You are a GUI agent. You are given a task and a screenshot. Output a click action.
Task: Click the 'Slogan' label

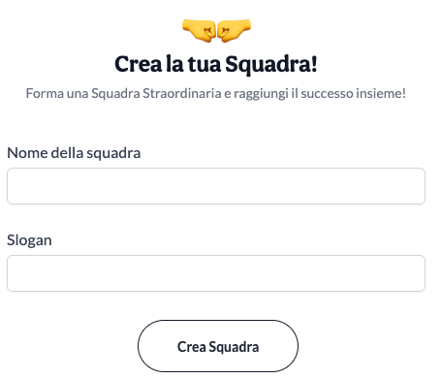click(29, 240)
